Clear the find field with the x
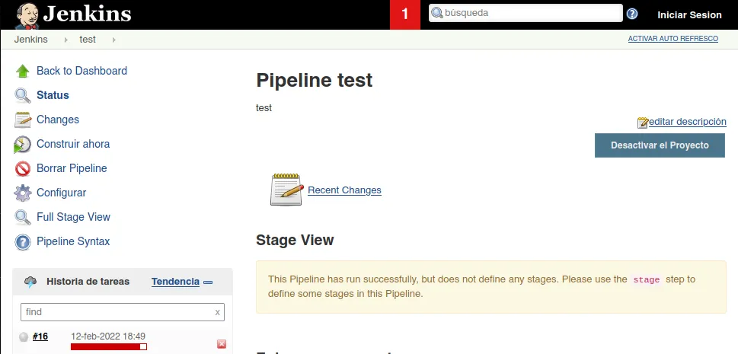The width and height of the screenshot is (738, 354). [218, 312]
